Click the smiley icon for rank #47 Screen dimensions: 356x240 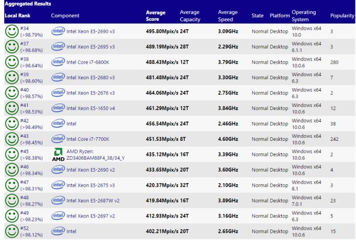(x=12, y=185)
